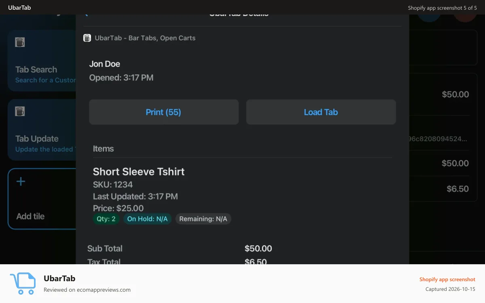Click the Opened: 3:17 PM text

point(121,78)
